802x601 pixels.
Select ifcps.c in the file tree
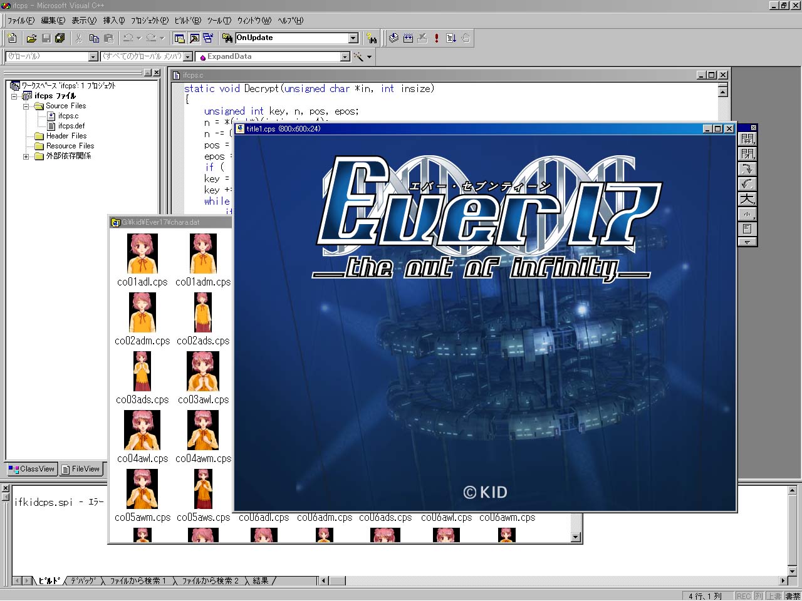[x=68, y=116]
